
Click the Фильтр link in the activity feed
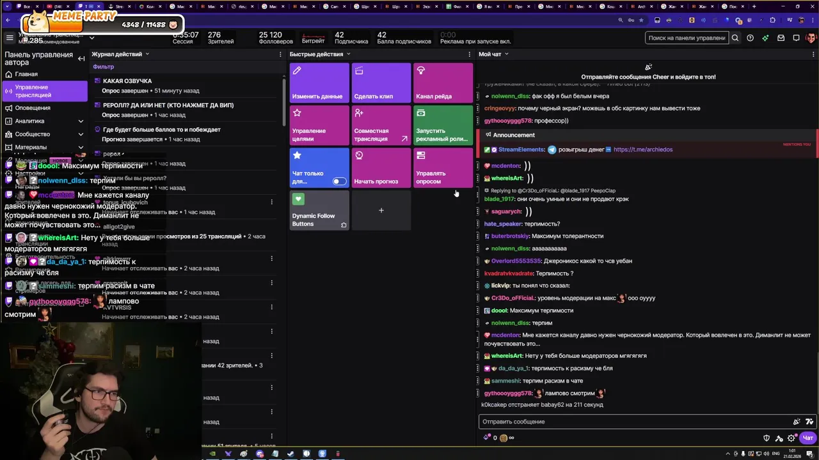[103, 66]
